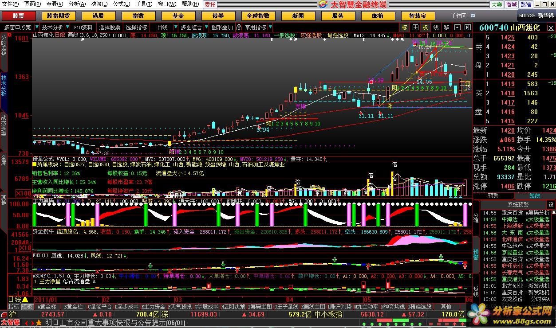Open the 工具(T) menu
The height and width of the screenshot is (328, 556).
[x=143, y=4]
